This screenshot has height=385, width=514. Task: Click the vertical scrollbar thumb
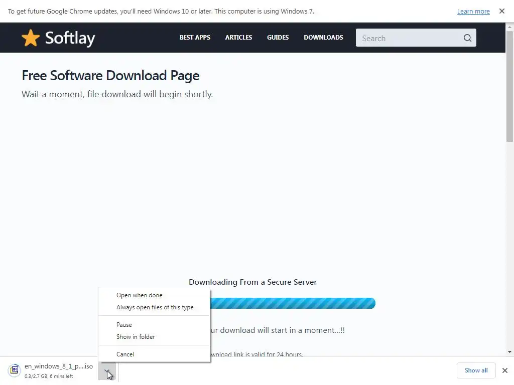[509, 87]
